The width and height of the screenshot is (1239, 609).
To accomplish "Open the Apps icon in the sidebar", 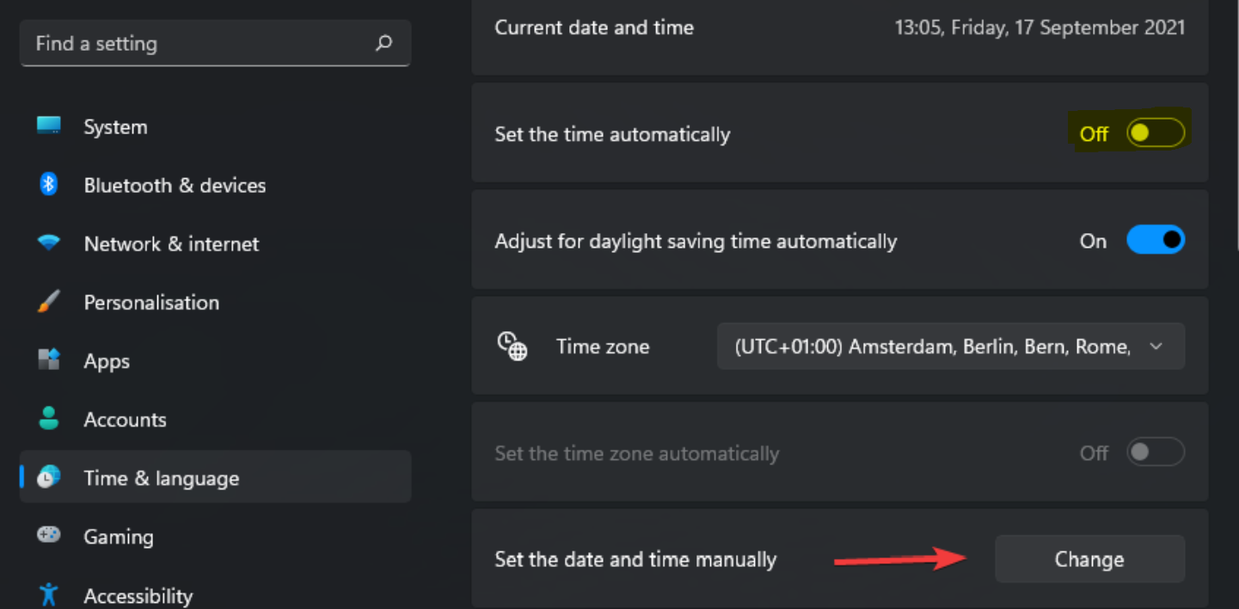I will [49, 360].
